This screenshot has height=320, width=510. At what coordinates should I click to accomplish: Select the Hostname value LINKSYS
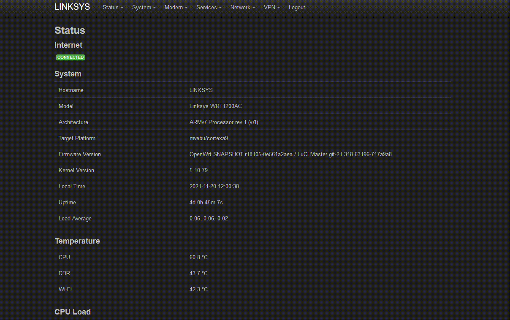(x=201, y=90)
